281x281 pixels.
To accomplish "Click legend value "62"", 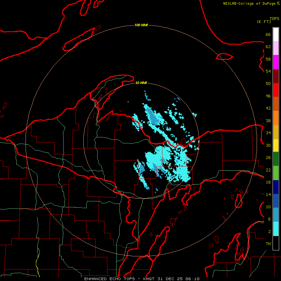I will point(268,47).
